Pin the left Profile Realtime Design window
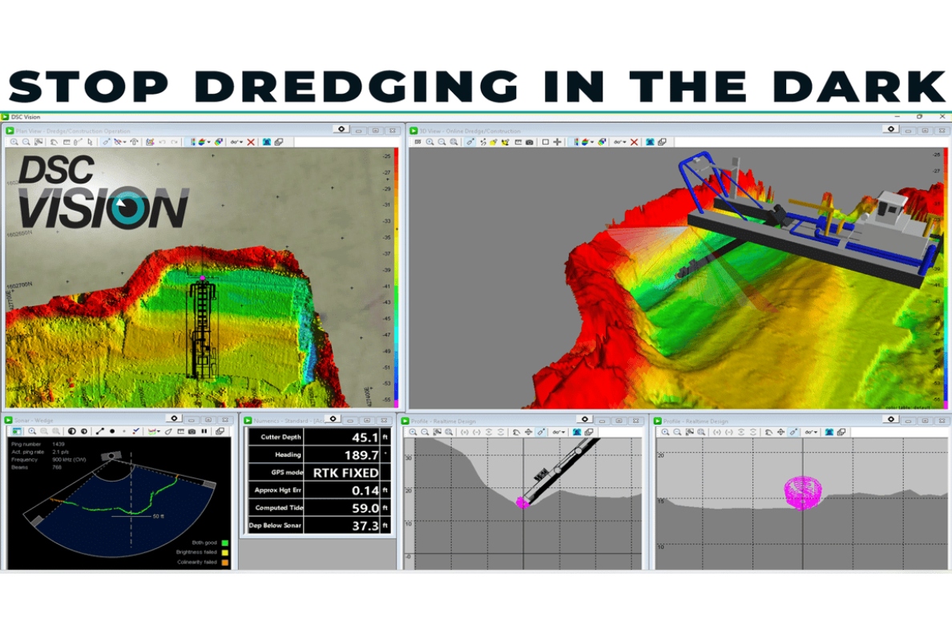This screenshot has width=952, height=641. click(585, 419)
